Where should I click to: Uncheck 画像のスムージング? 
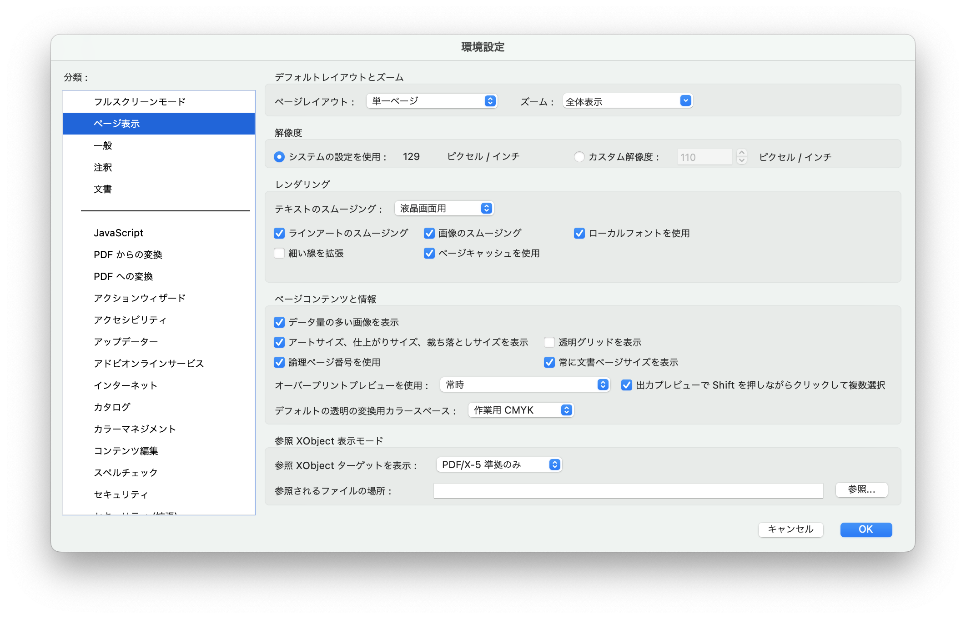coord(428,233)
